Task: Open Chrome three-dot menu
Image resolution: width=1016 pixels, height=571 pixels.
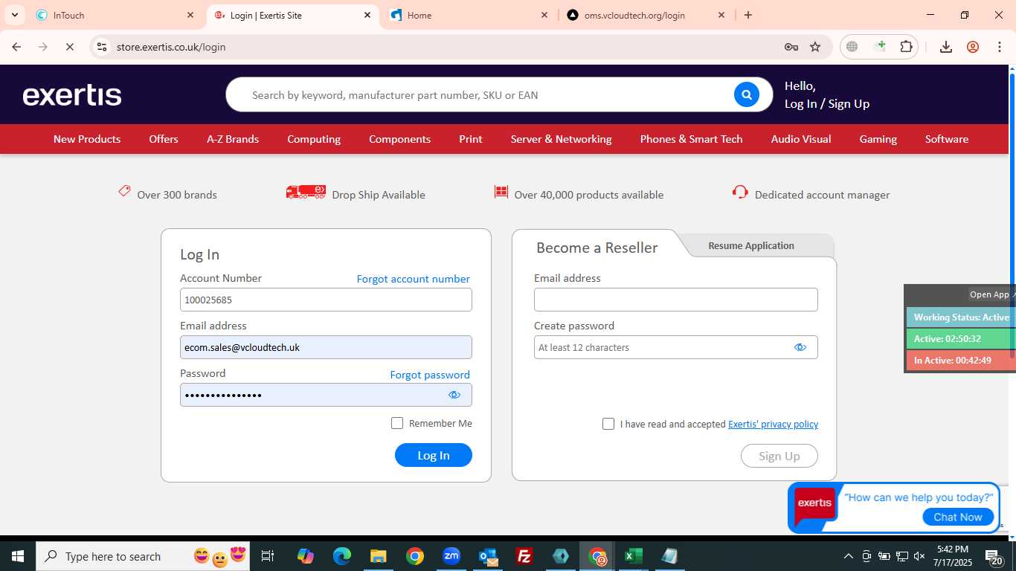Action: coord(1000,47)
